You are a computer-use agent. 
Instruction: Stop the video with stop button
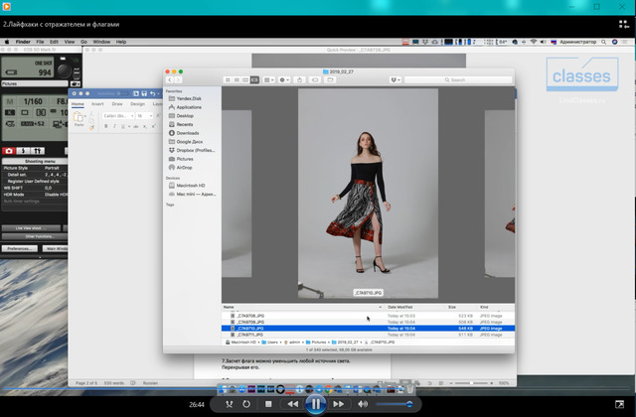click(268, 405)
